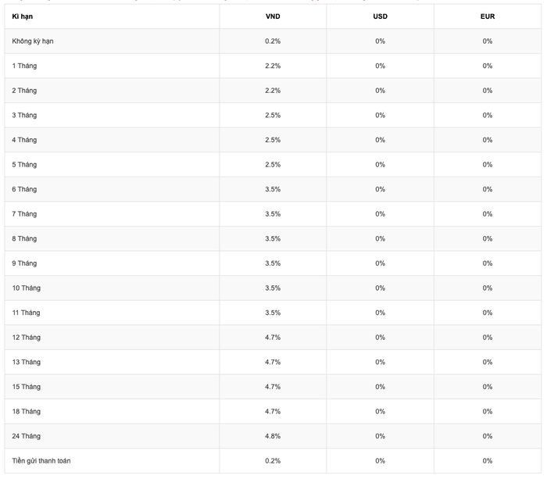This screenshot has height=479, width=547.
Task: Click the 9 Tháng USD rate cell
Action: coord(381,263)
